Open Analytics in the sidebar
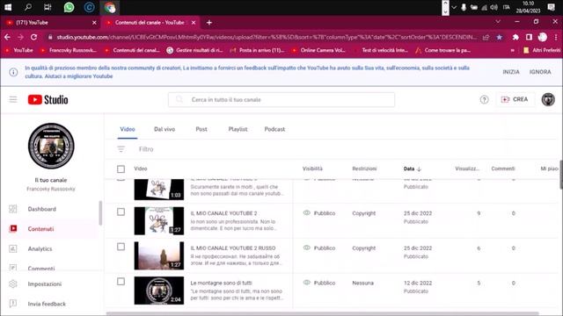The height and width of the screenshot is (316, 563). click(40, 248)
